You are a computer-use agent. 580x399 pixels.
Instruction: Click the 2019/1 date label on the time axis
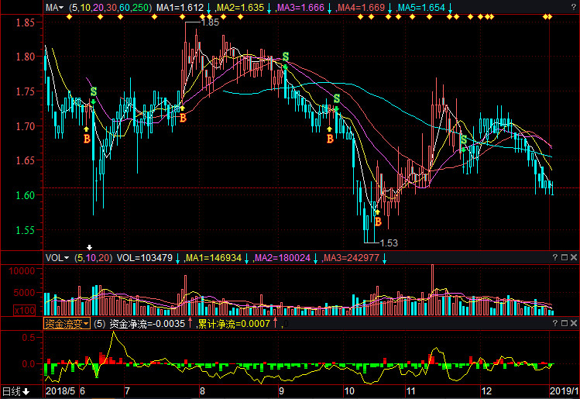coord(565,391)
